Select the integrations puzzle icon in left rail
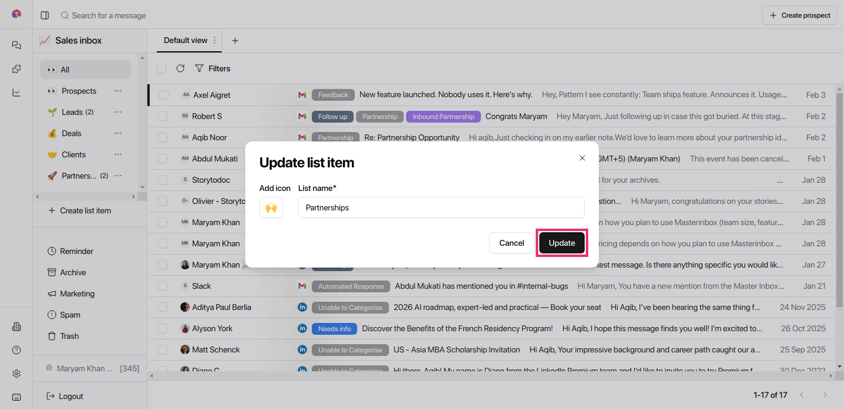This screenshot has height=409, width=844. (16, 68)
